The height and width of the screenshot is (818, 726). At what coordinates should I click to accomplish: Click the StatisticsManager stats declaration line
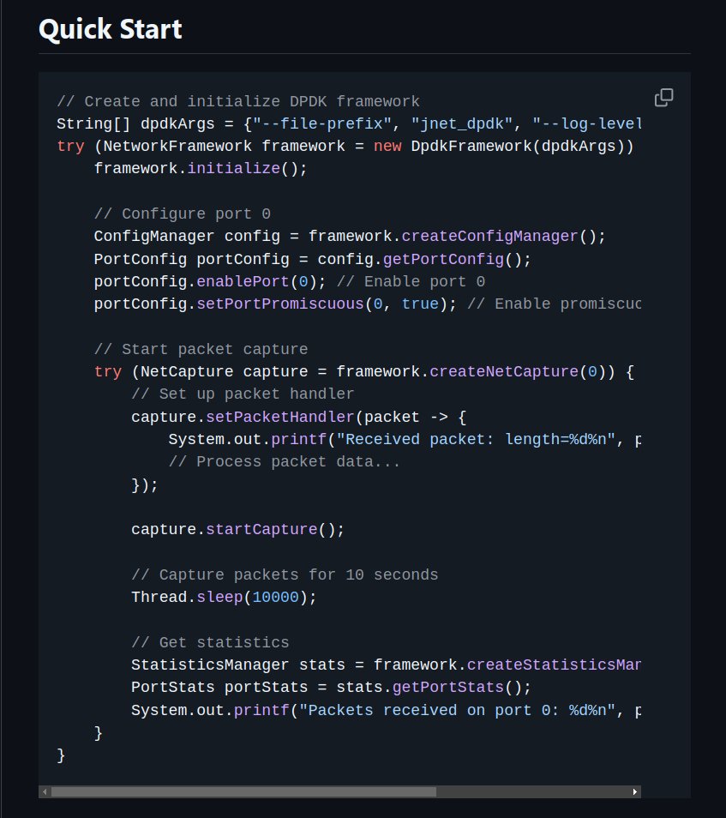point(386,665)
